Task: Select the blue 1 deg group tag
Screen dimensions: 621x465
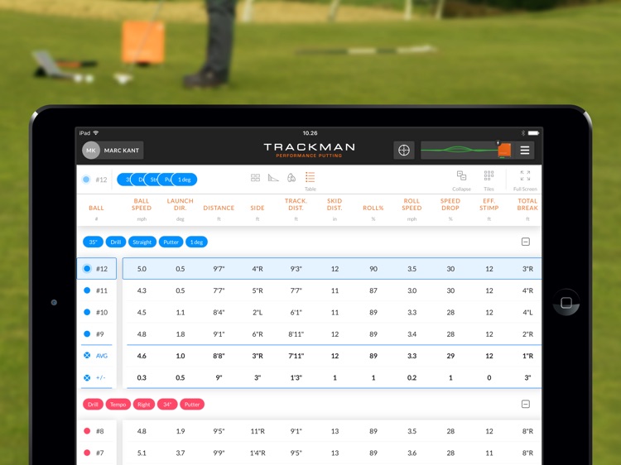Action: click(196, 242)
